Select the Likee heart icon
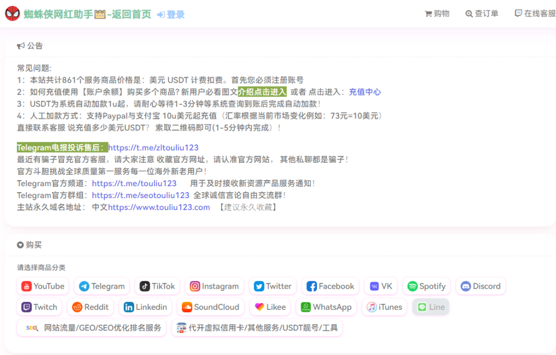The width and height of the screenshot is (556, 355). tap(259, 307)
